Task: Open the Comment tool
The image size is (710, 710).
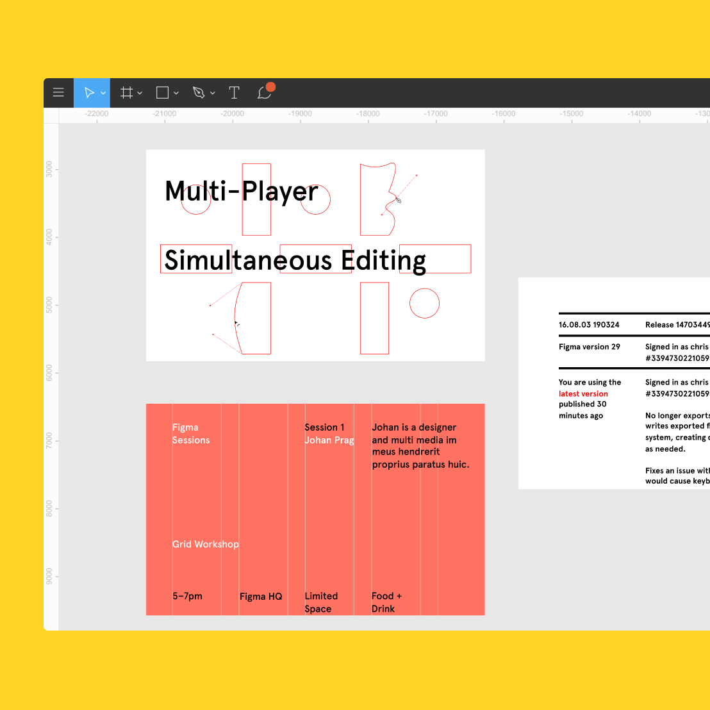Action: pyautogui.click(x=263, y=93)
